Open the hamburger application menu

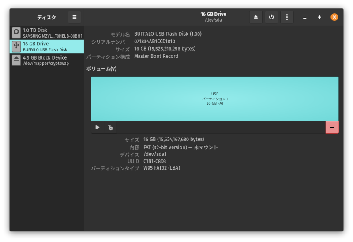coord(75,17)
